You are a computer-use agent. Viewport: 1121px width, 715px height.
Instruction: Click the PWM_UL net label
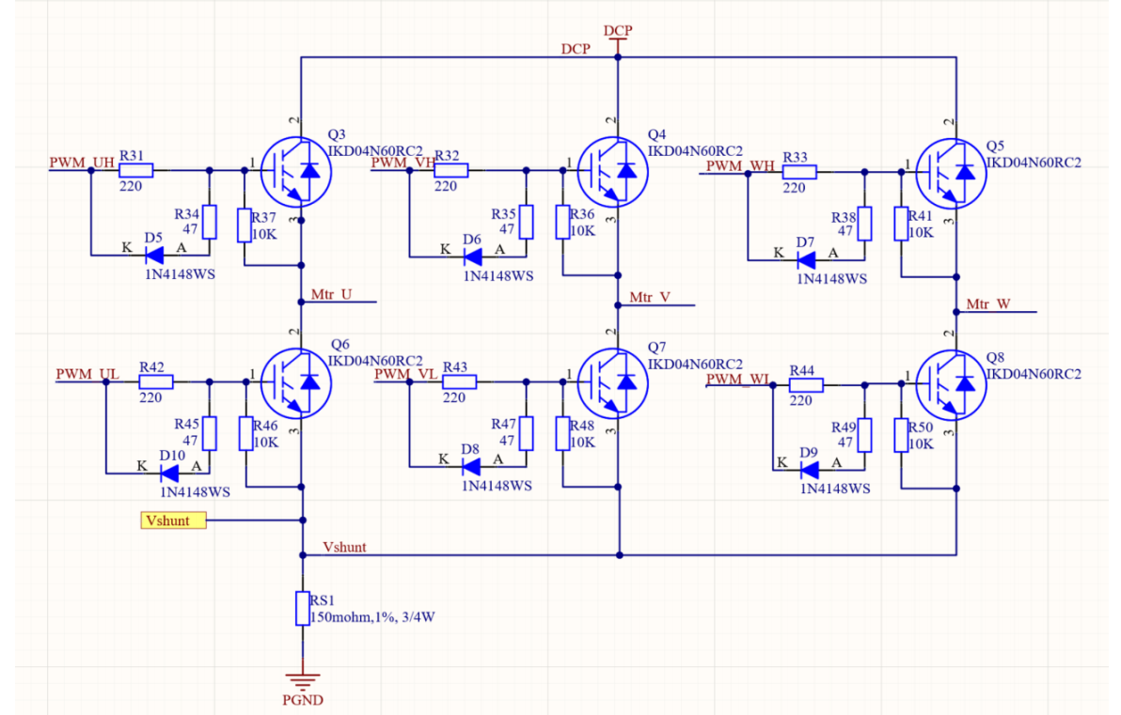tap(87, 374)
